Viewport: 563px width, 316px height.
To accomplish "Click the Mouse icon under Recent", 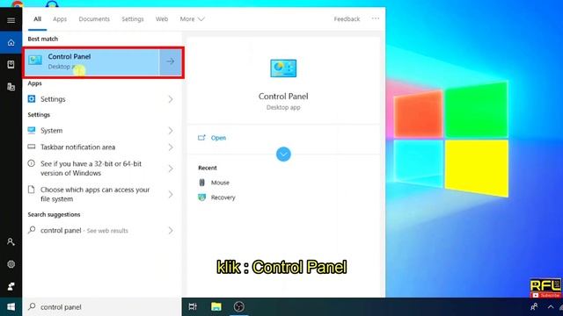I will 201,183.
